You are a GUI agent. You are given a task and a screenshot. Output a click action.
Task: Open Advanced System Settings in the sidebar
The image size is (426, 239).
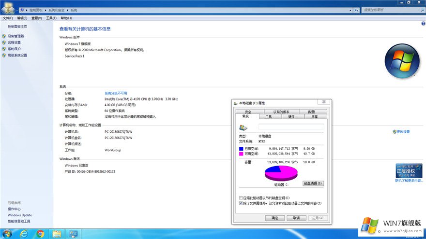[x=17, y=55]
